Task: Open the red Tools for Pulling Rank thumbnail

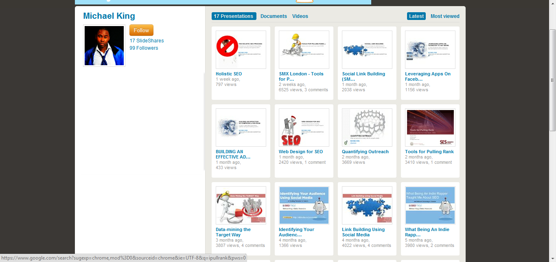Action: (430, 128)
